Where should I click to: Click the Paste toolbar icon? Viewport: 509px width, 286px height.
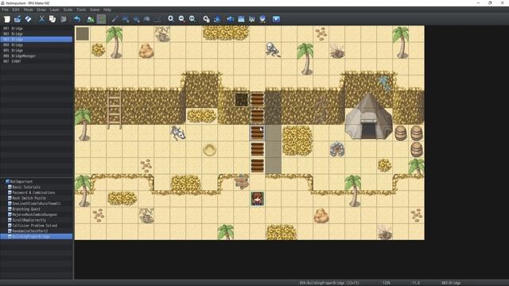[64, 19]
